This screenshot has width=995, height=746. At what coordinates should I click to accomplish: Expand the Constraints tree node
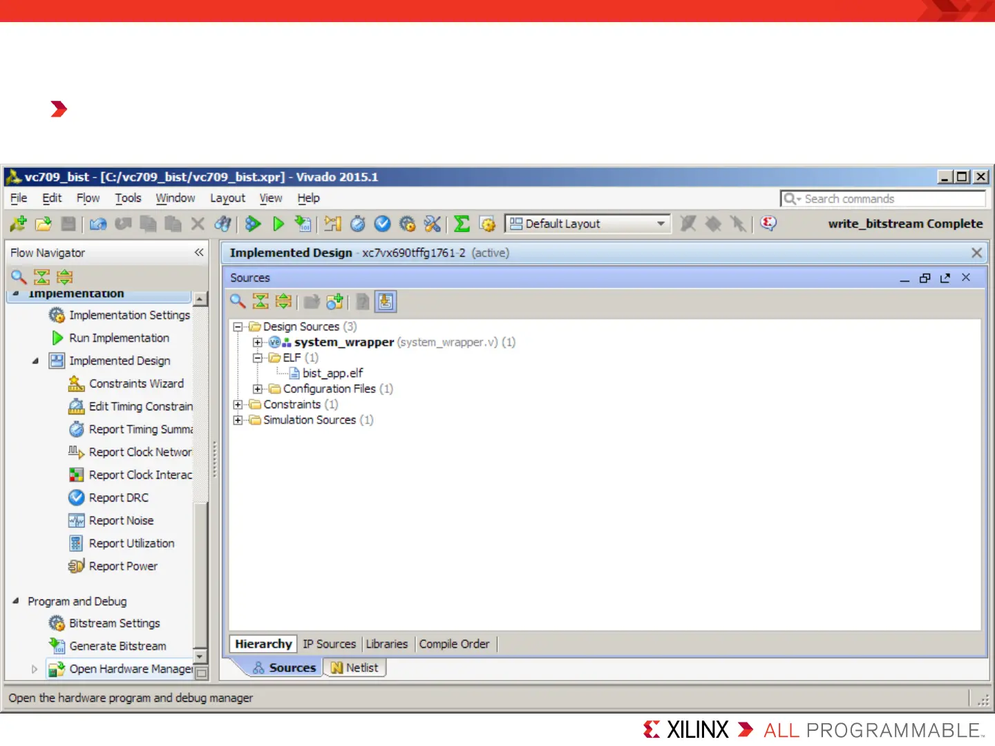[238, 405]
